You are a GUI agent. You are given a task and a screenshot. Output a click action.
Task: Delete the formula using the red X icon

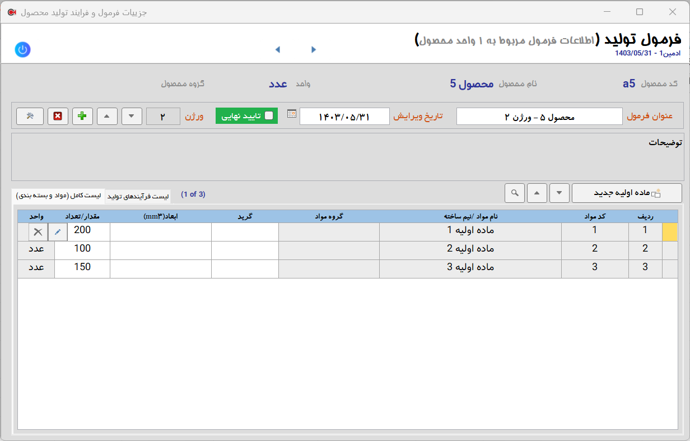(58, 116)
